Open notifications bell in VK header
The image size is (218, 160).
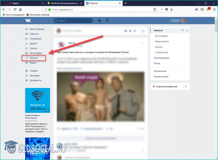tap(100, 21)
